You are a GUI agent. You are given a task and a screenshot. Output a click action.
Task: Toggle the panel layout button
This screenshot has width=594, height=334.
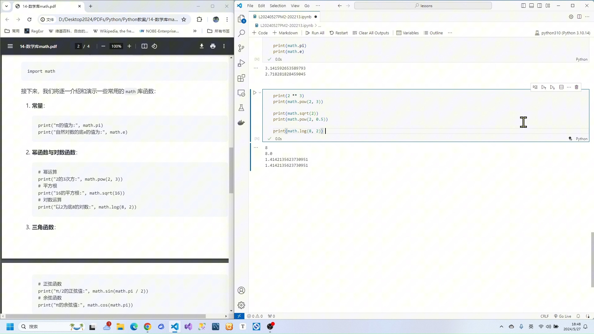531,6
